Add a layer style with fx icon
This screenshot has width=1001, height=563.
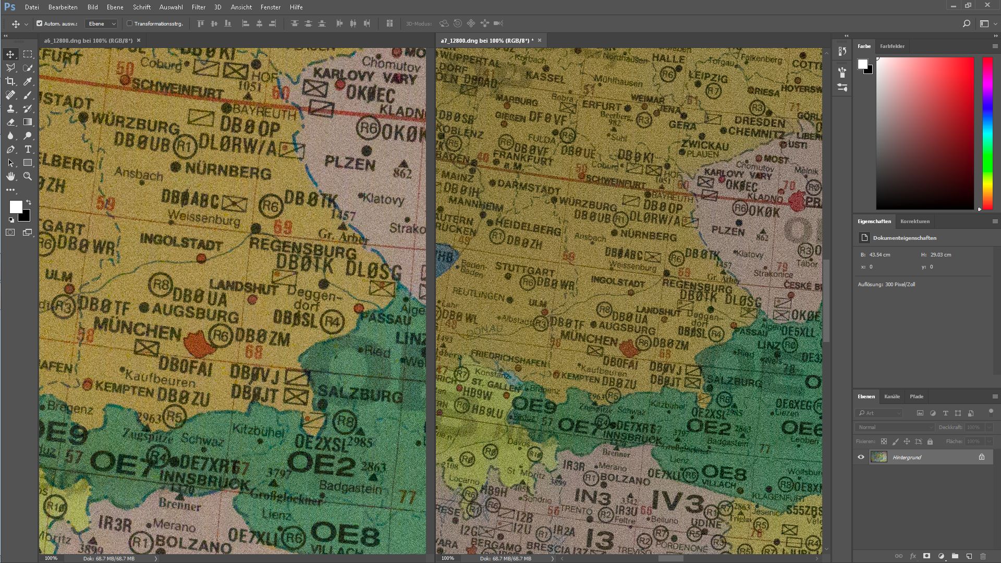[913, 556]
